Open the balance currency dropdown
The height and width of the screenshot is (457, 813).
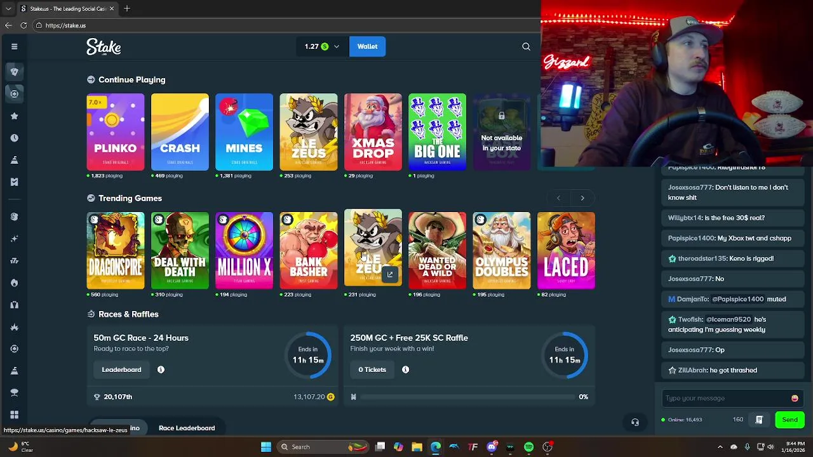coord(321,46)
